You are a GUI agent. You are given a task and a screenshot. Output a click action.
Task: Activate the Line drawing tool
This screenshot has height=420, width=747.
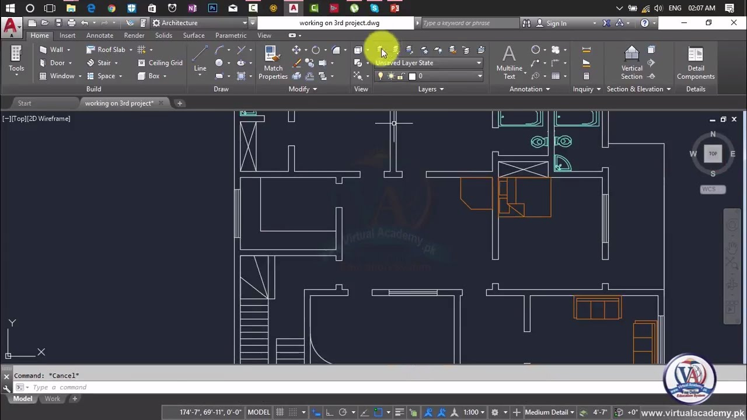[x=200, y=58]
